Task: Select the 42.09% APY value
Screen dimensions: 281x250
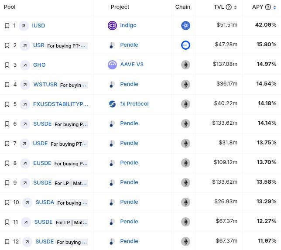Action: (266, 25)
